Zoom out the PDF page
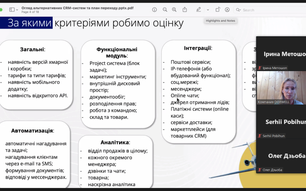306x191 pixels. [x=165, y=10]
